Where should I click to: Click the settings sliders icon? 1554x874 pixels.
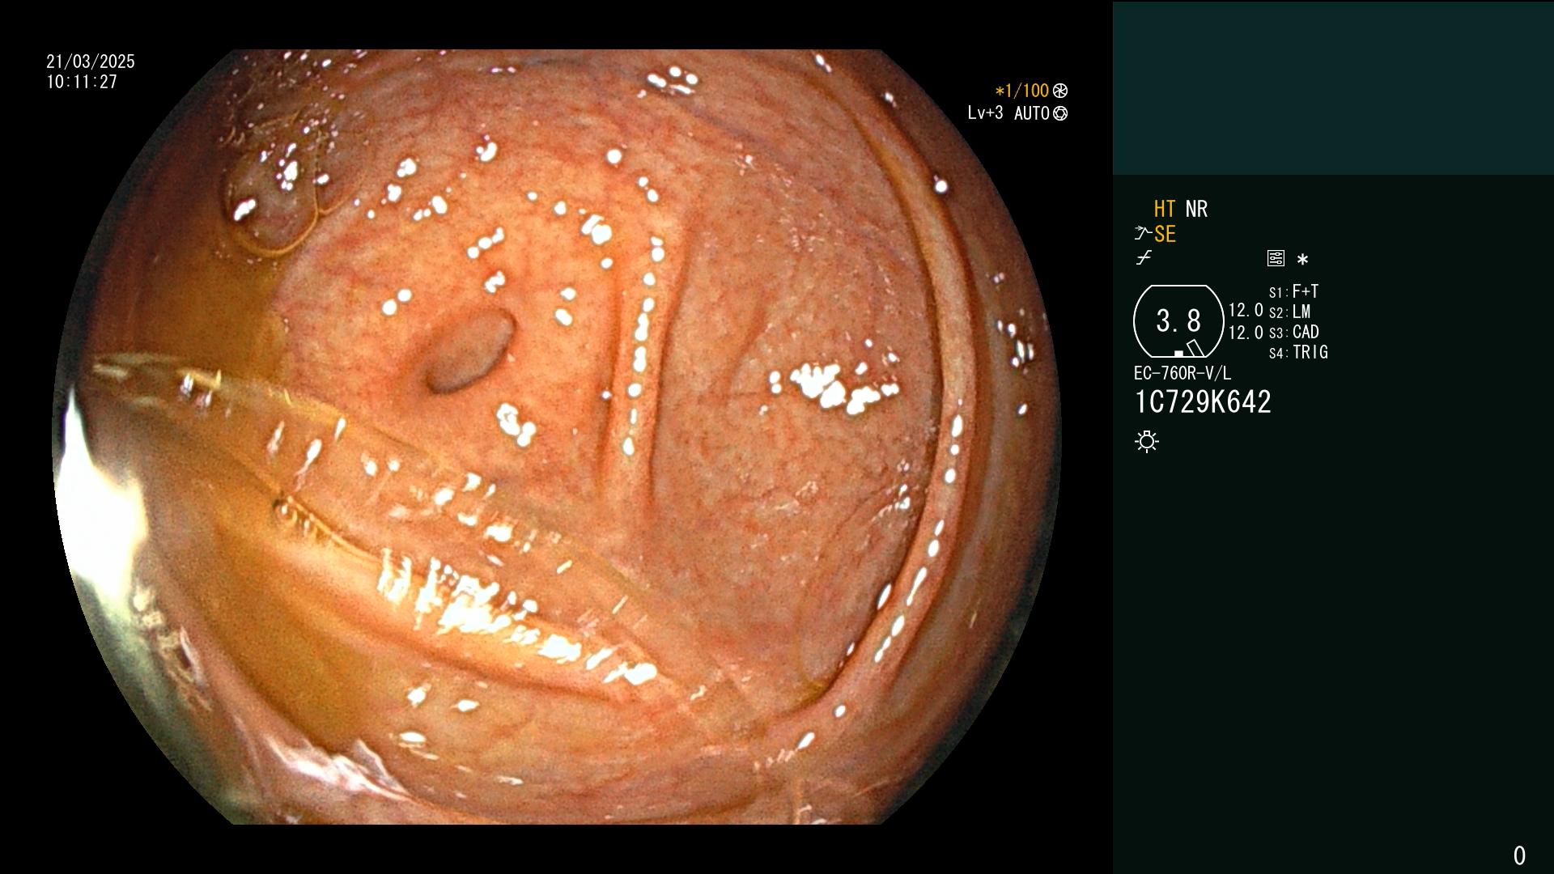(1276, 258)
